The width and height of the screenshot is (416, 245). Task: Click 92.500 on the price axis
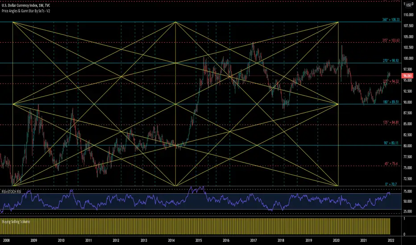pos(408,91)
